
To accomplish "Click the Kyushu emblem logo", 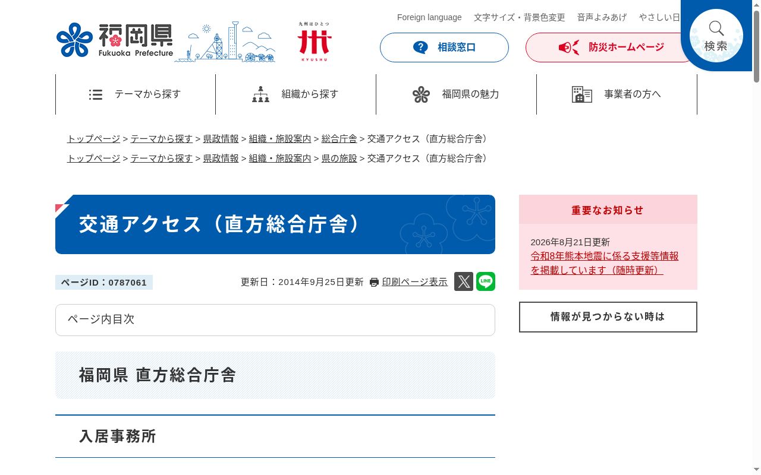I will (x=315, y=42).
